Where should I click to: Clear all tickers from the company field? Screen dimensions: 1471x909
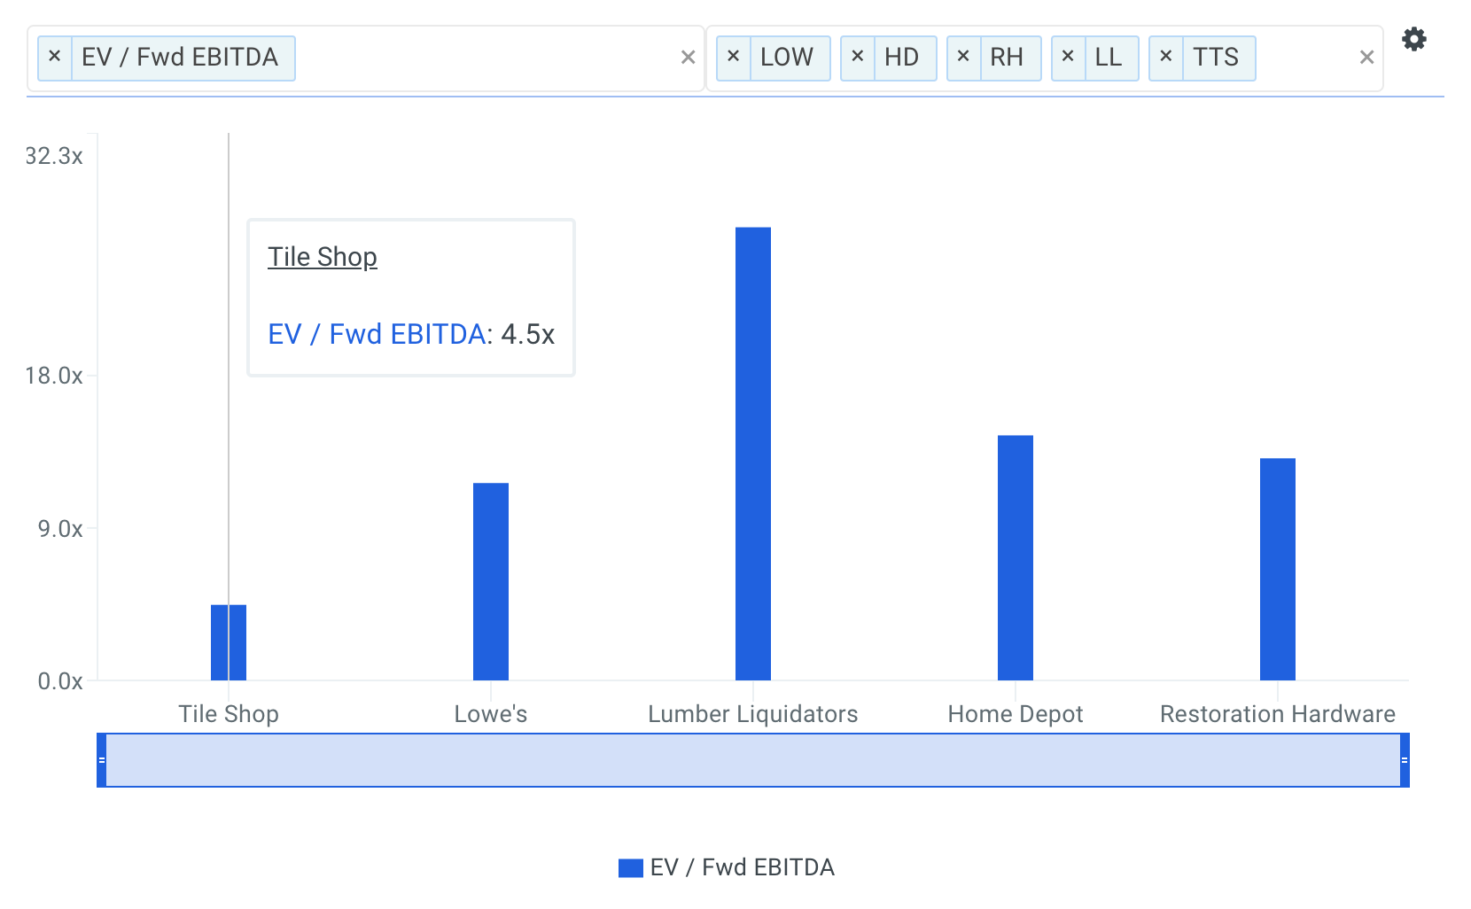1366,58
